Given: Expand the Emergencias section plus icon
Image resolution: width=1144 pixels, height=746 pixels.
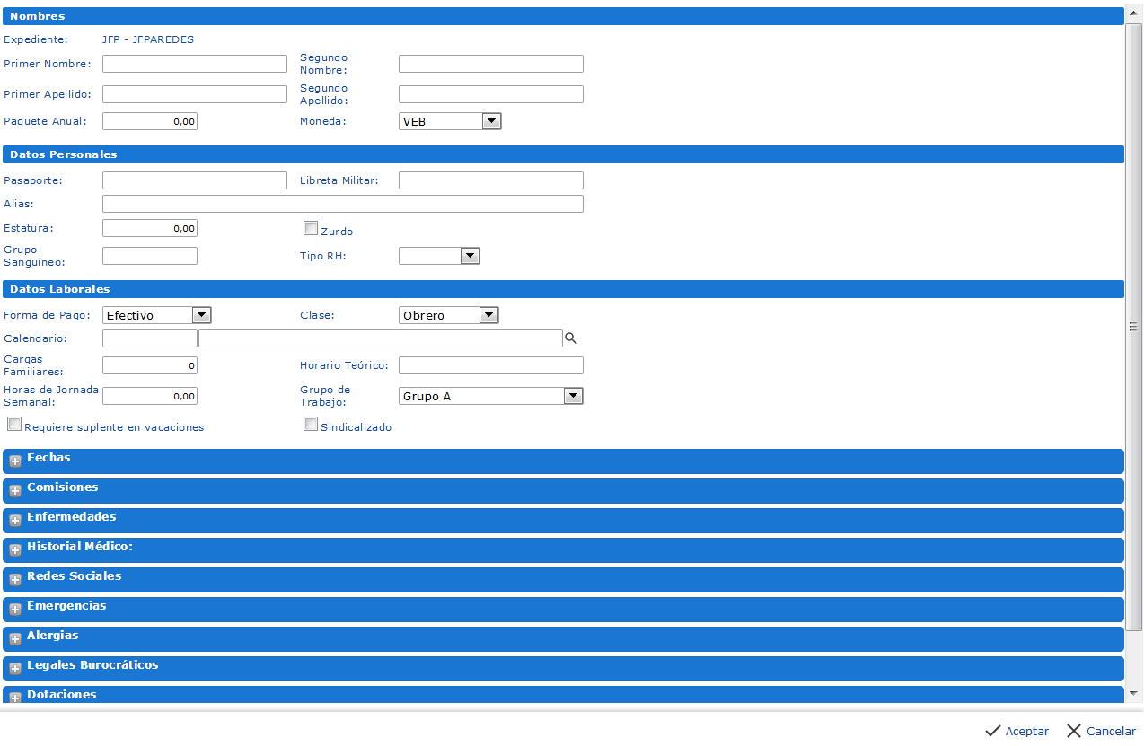Looking at the screenshot, I should (15, 610).
